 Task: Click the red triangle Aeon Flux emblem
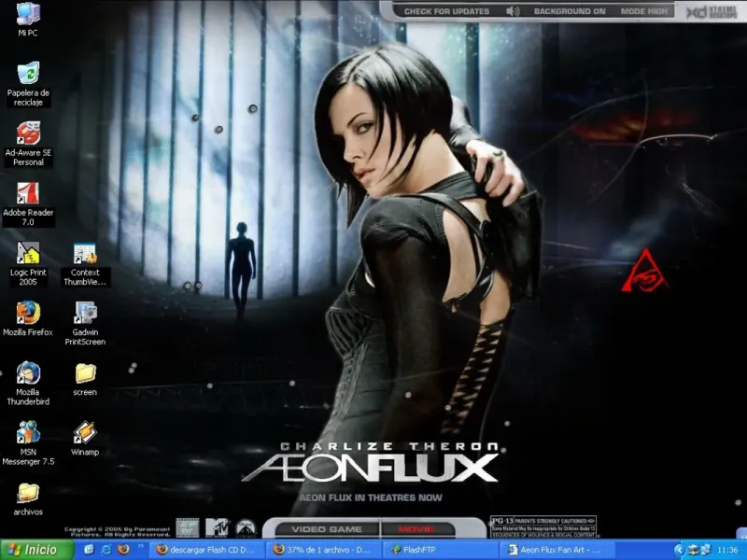644,271
